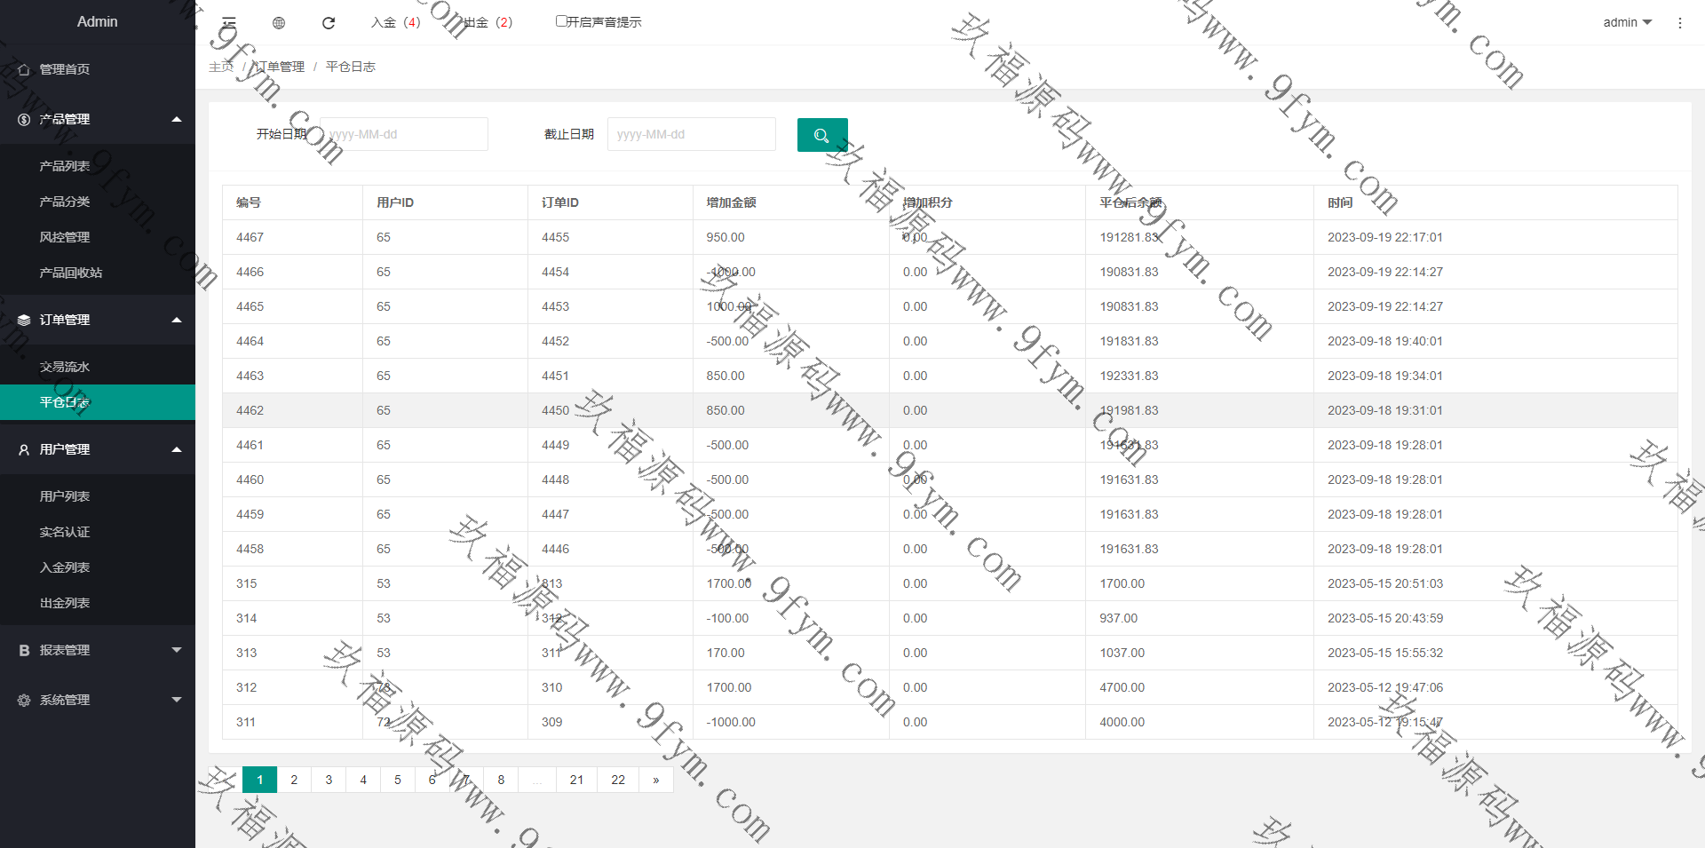Image resolution: width=1705 pixels, height=848 pixels.
Task: Click the home icon beside 管理首页
Action: [x=24, y=69]
